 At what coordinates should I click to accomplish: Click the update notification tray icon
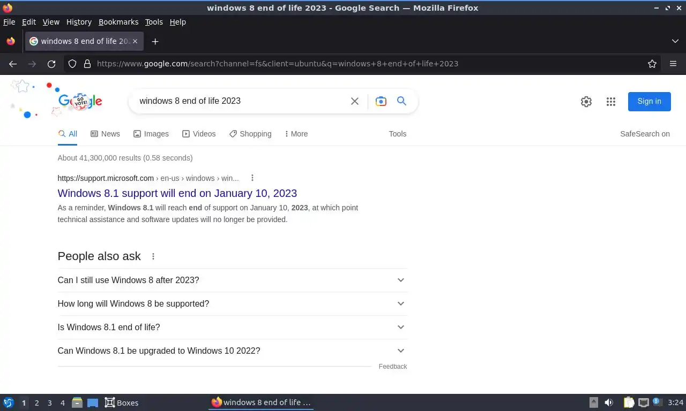pyautogui.click(x=657, y=402)
